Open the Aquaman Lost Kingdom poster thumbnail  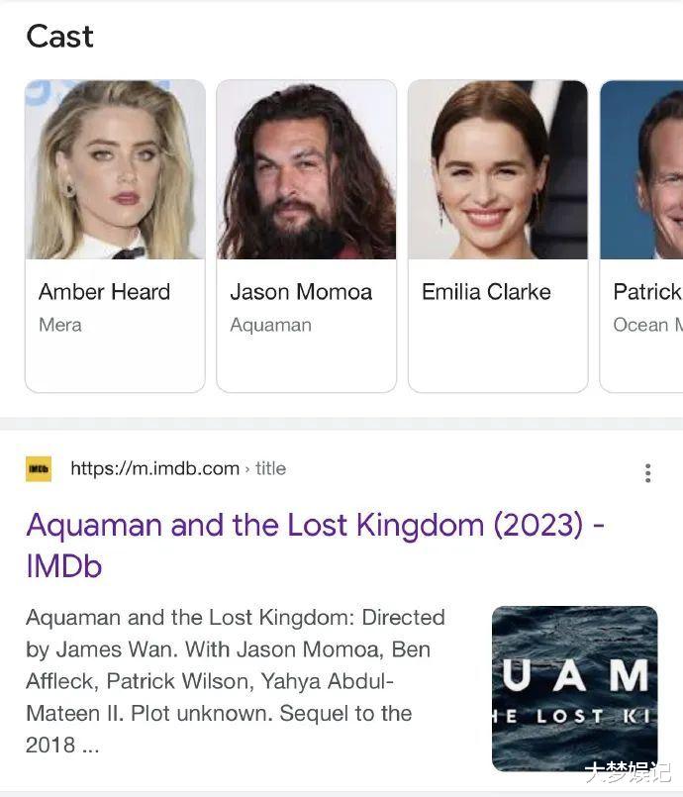tap(574, 688)
